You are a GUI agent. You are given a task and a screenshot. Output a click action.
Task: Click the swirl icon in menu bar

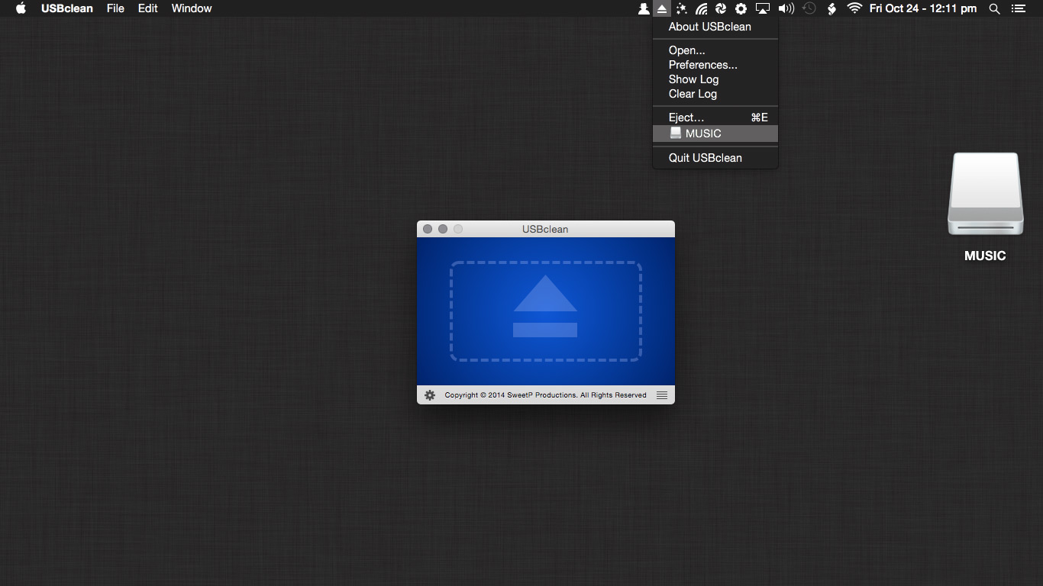point(721,8)
